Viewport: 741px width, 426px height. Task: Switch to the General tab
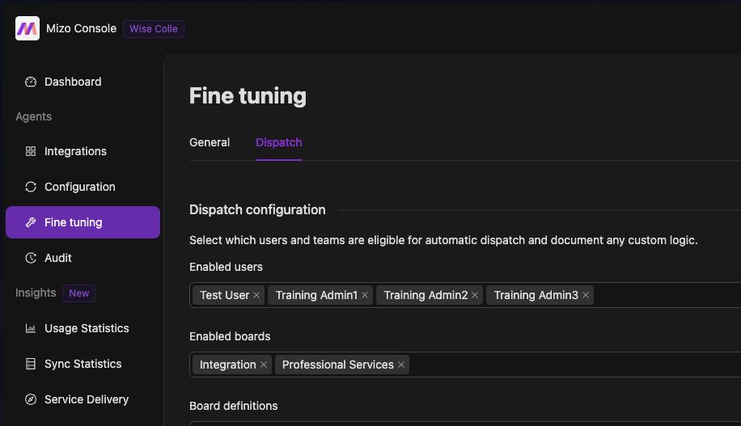[x=210, y=142]
